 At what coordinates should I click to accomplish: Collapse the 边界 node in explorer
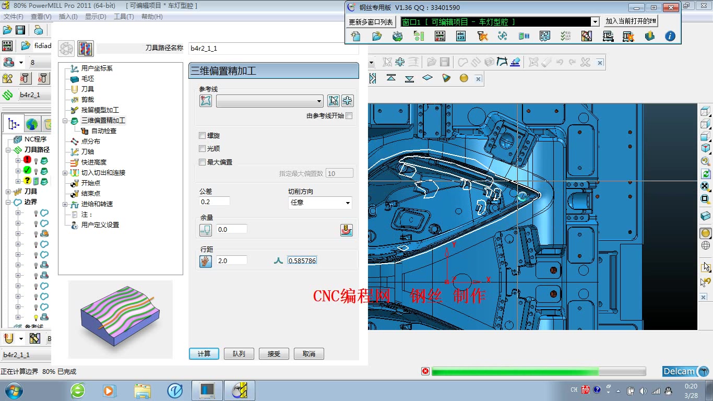click(8, 202)
